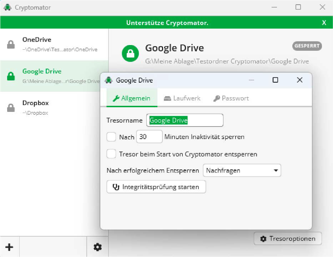This screenshot has width=333, height=257.
Task: Click the robot icon in Google Drive dialog title
Action: pos(109,80)
